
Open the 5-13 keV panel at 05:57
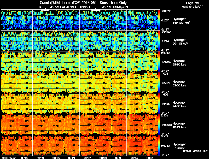(9, 145)
